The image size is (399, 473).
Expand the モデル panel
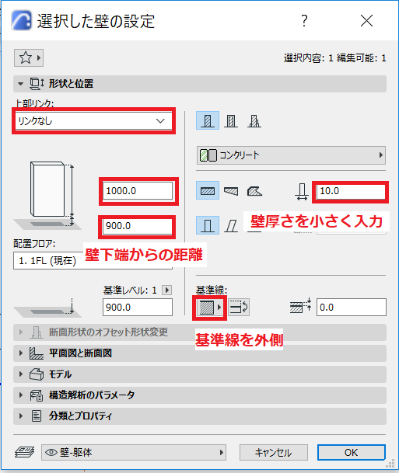click(x=200, y=374)
